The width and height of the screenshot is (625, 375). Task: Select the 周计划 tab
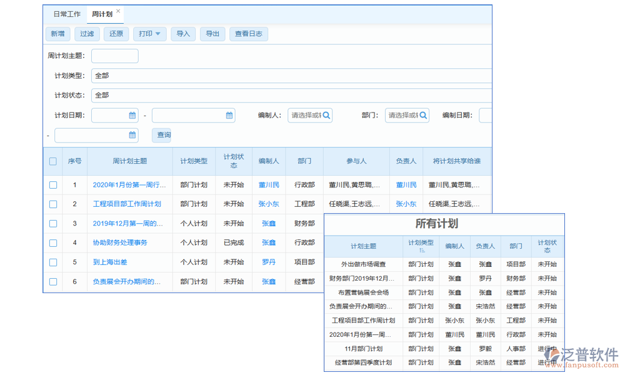[101, 14]
